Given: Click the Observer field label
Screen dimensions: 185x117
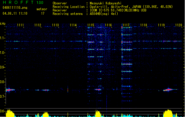Looking at the screenshot, I should [60, 3].
